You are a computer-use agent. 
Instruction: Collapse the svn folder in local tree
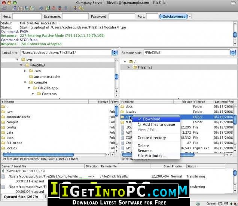coord(17,60)
